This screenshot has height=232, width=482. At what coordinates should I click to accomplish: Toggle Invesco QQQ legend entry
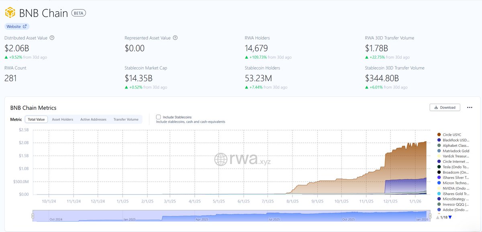(453, 204)
